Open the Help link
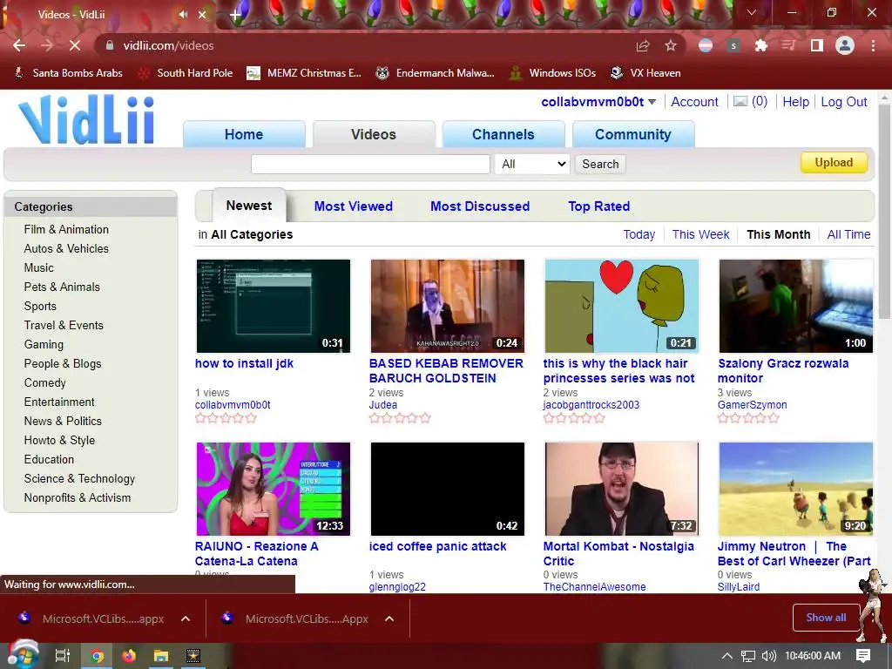This screenshot has width=892, height=669. point(796,102)
